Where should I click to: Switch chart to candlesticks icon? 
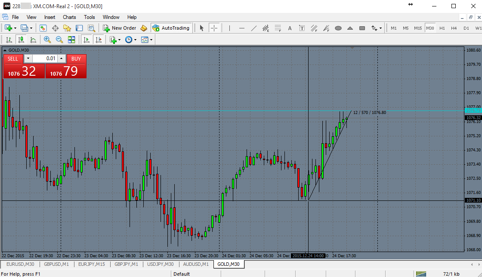[x=21, y=40]
